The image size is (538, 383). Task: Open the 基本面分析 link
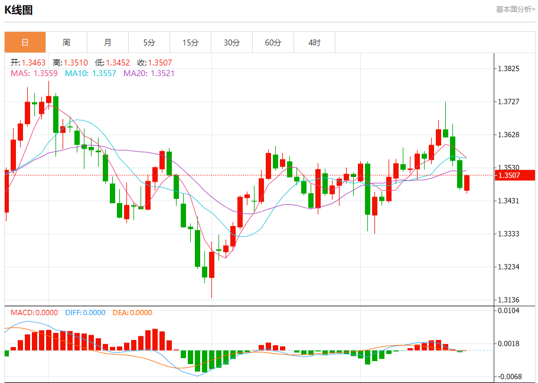(515, 9)
